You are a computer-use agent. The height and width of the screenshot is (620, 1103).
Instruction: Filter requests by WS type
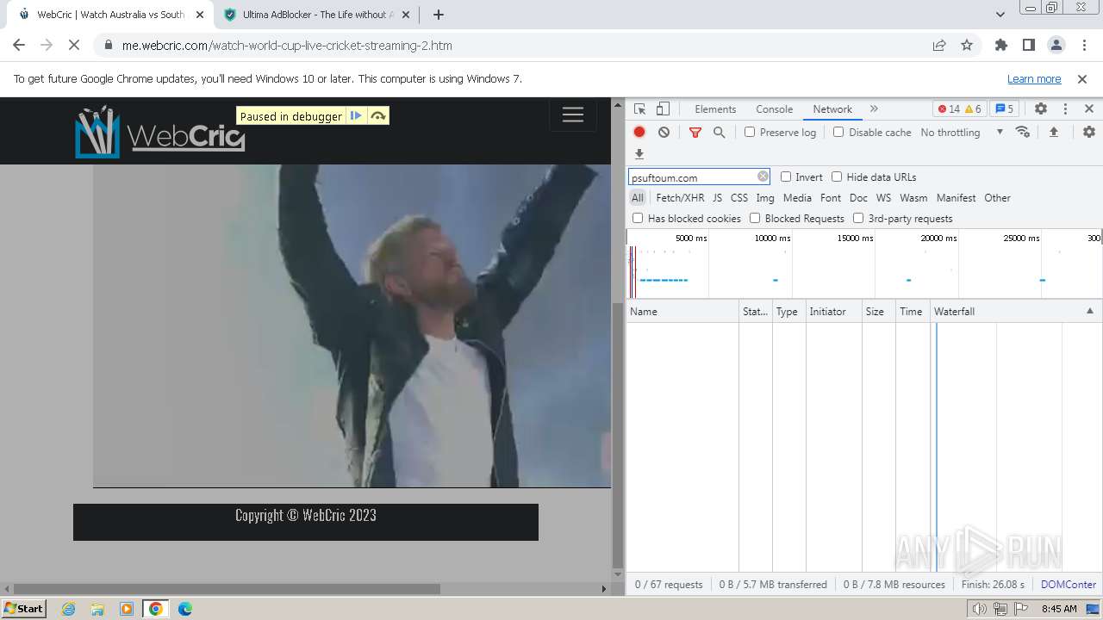883,197
